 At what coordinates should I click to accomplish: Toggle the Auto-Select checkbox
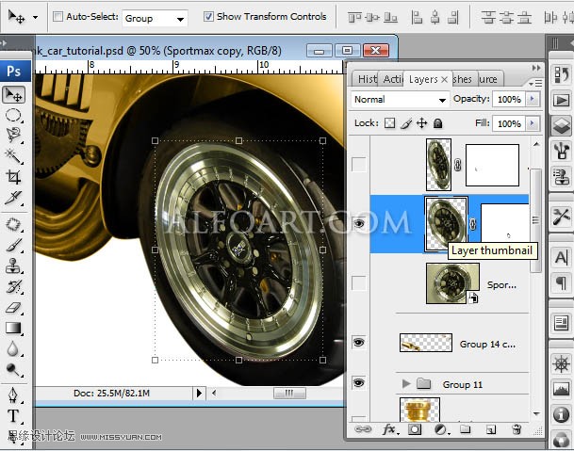point(57,17)
